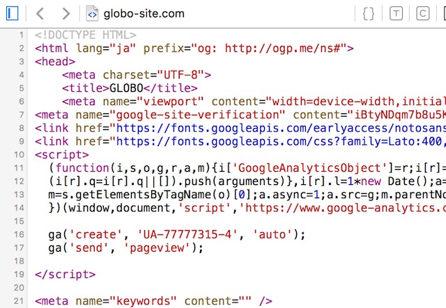This screenshot has height=308, width=446.
Task: Click the "google-site-verification" attribute value
Action: point(197,115)
